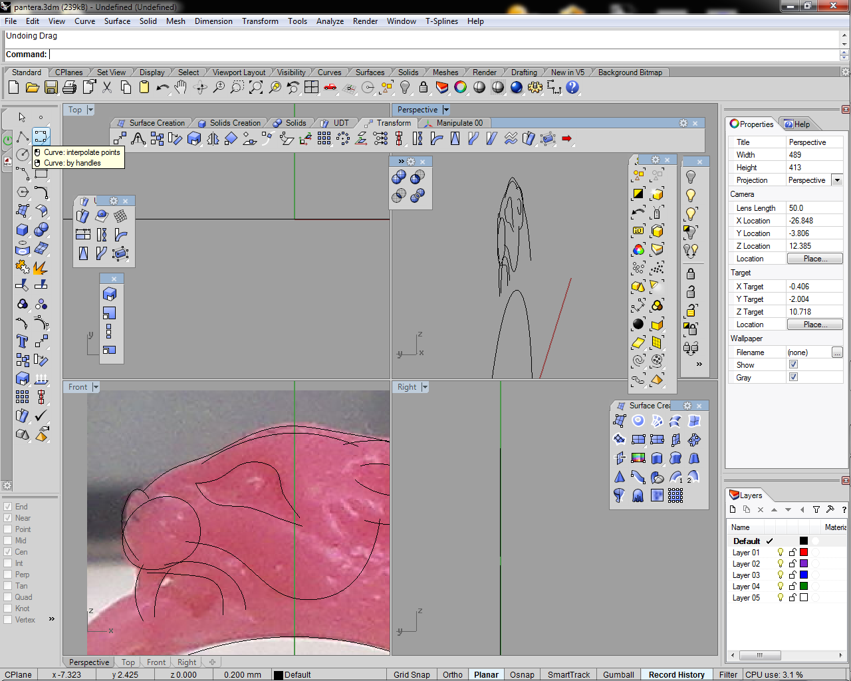Switch to the Curves toolbar tab
The image size is (851, 681).
pyautogui.click(x=329, y=72)
